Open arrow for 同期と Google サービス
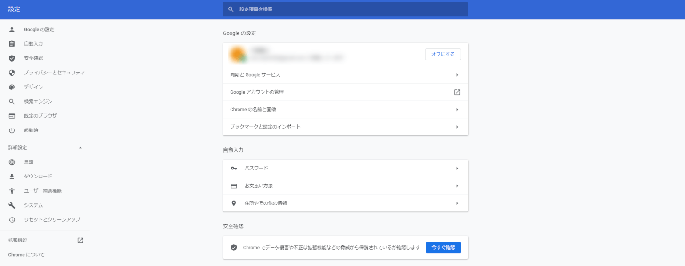Screen dimensions: 685x266 tap(457, 75)
